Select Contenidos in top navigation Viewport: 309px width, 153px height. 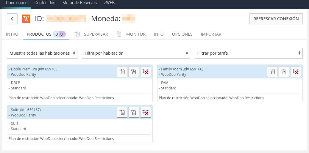[x=45, y=3]
